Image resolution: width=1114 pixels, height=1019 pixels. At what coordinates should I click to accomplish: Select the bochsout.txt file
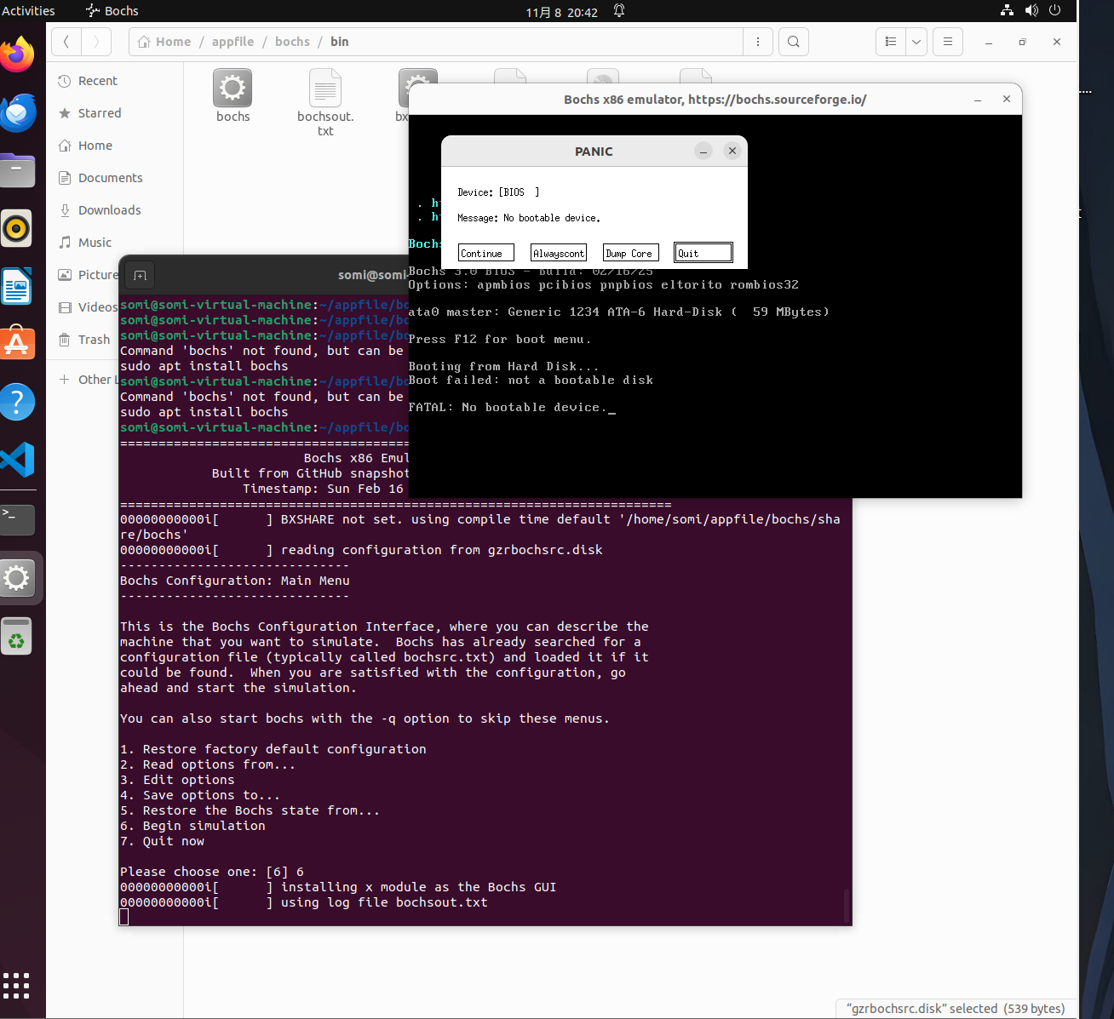325,102
